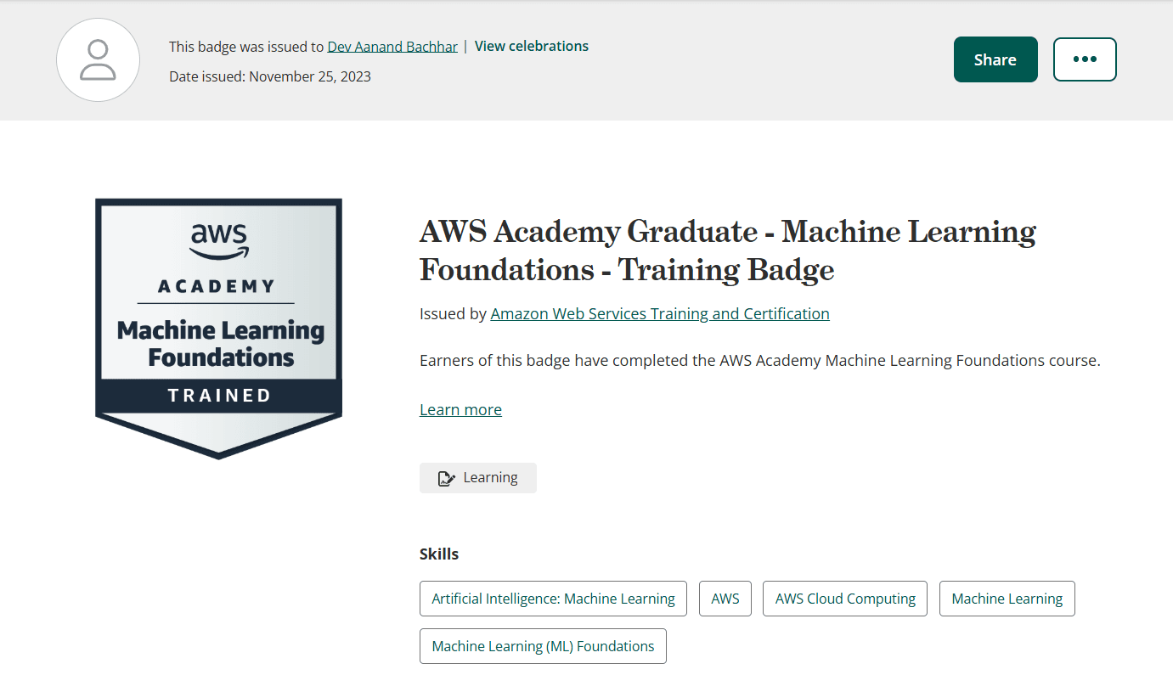The image size is (1173, 675).
Task: Open Dev Aanand Bachhar profile link
Action: pos(393,47)
